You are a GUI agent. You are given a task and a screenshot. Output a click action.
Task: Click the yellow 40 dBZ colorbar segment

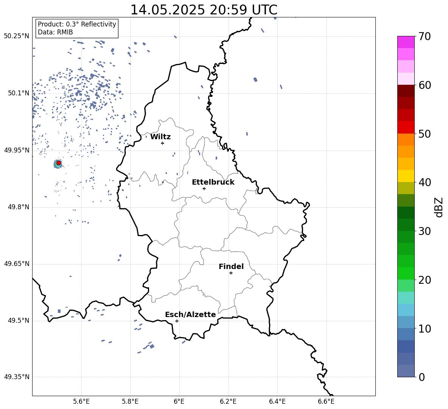406,176
